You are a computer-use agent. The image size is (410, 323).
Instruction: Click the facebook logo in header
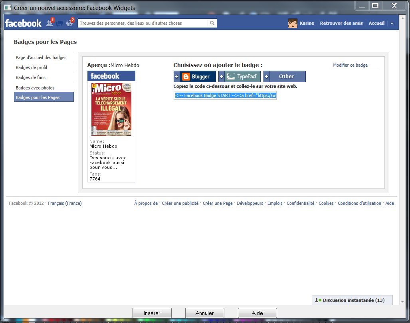23,23
